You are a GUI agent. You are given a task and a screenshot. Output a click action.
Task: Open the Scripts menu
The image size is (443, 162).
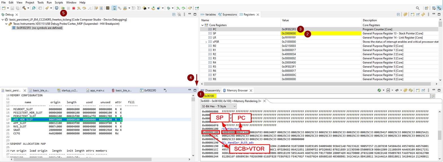tap(59, 3)
